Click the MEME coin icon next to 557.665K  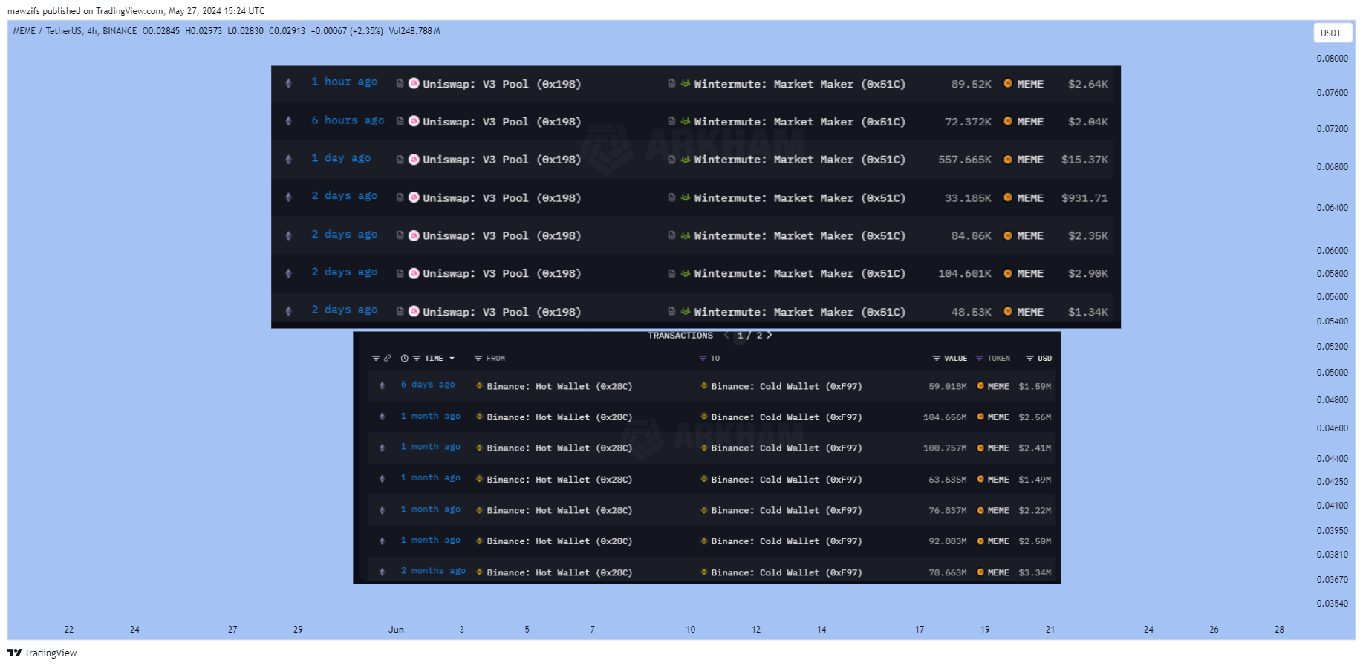1008,159
